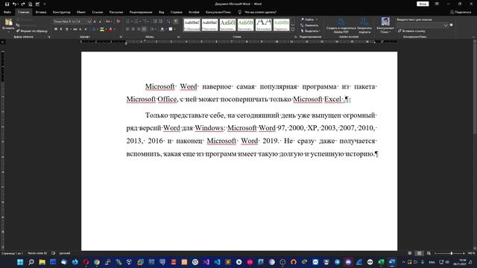Toggle underline (Ч) formatting
Screen dimensions: 477x268
click(x=66, y=29)
